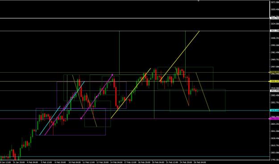The height and width of the screenshot is (164, 279).
Task: Click the 2815 price scale label
Action: point(275,145)
